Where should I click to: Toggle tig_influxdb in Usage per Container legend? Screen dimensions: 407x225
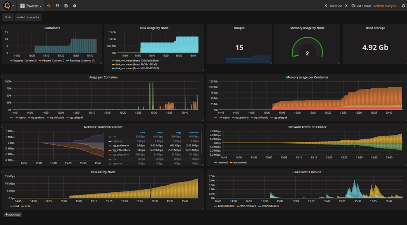[x=57, y=118]
